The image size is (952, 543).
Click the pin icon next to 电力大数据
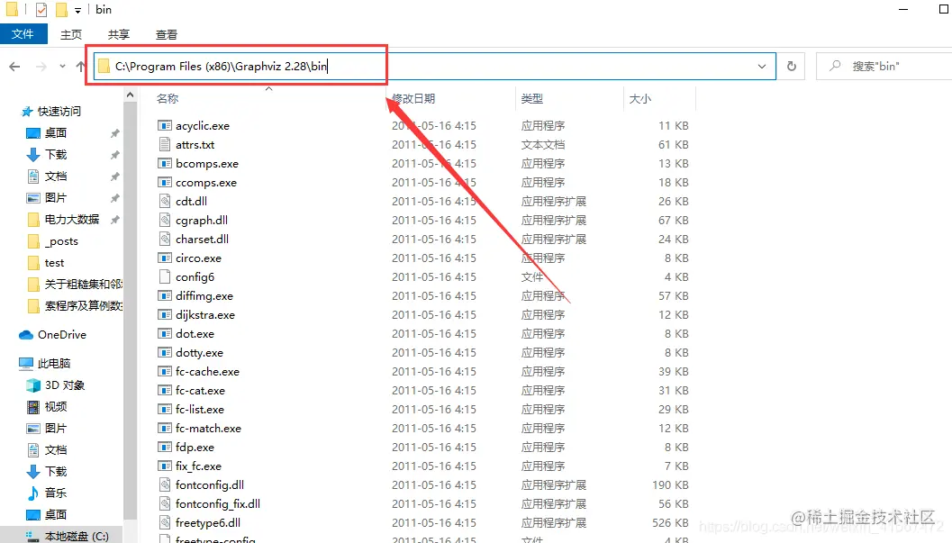coord(114,220)
